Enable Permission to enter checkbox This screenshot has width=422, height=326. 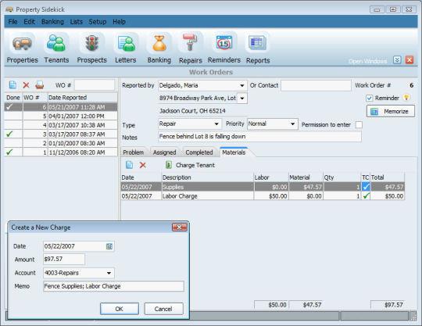coord(359,124)
